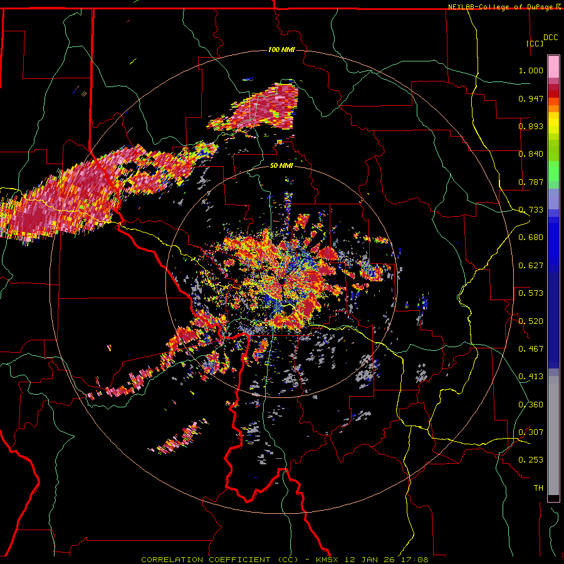
Task: Click the 0.360 color scale value
Action: click(531, 405)
